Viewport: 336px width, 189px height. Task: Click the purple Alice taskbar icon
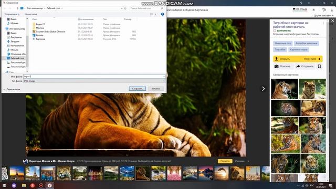pos(14,185)
